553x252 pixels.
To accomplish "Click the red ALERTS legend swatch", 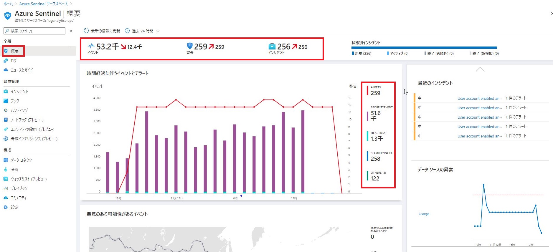I will 367,90.
